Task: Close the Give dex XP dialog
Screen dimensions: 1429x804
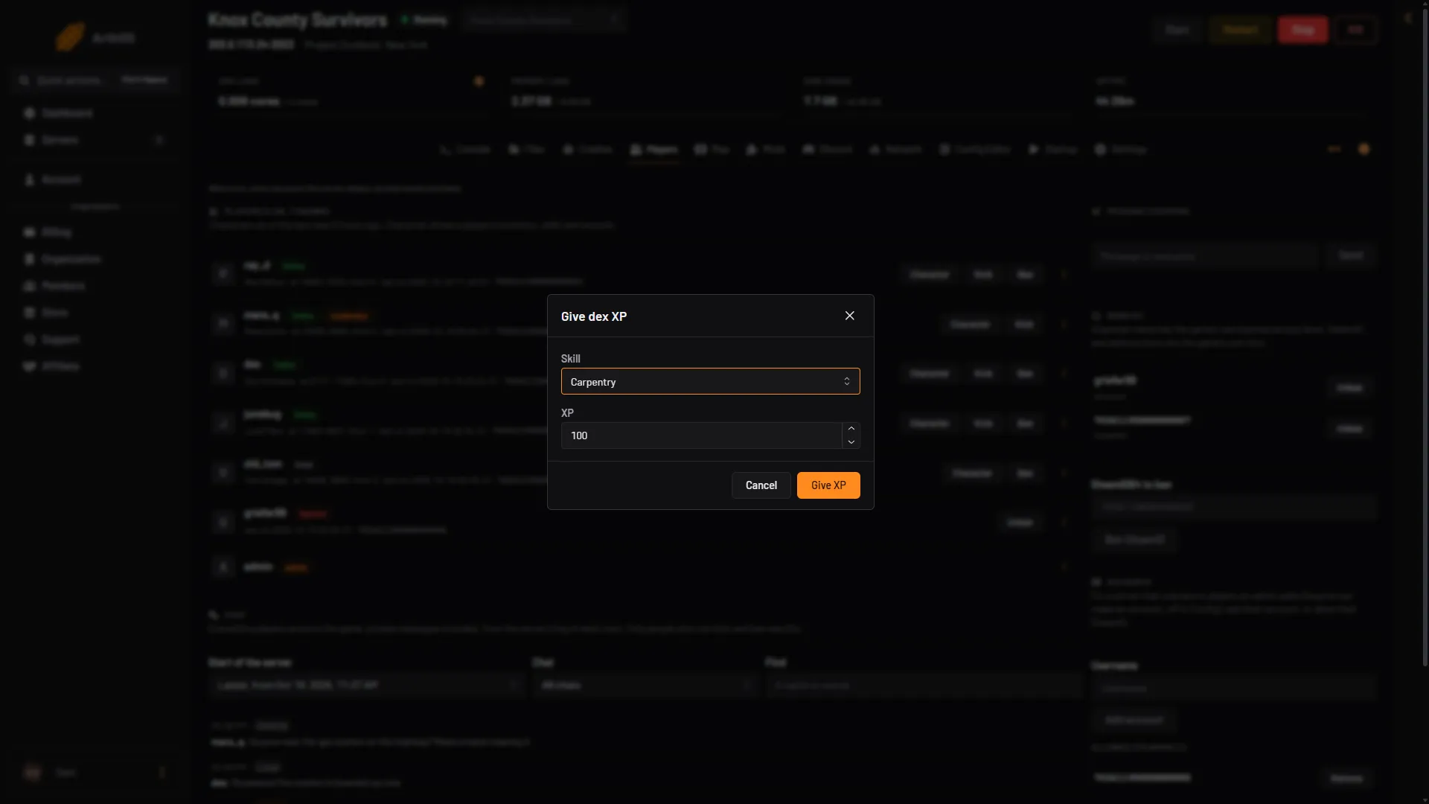Action: [849, 316]
